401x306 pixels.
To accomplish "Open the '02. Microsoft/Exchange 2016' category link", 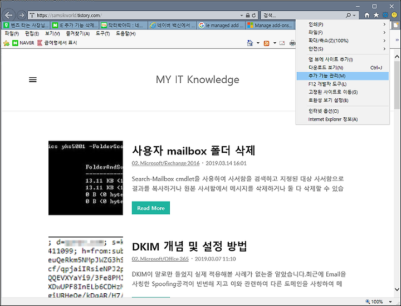I will point(165,163).
